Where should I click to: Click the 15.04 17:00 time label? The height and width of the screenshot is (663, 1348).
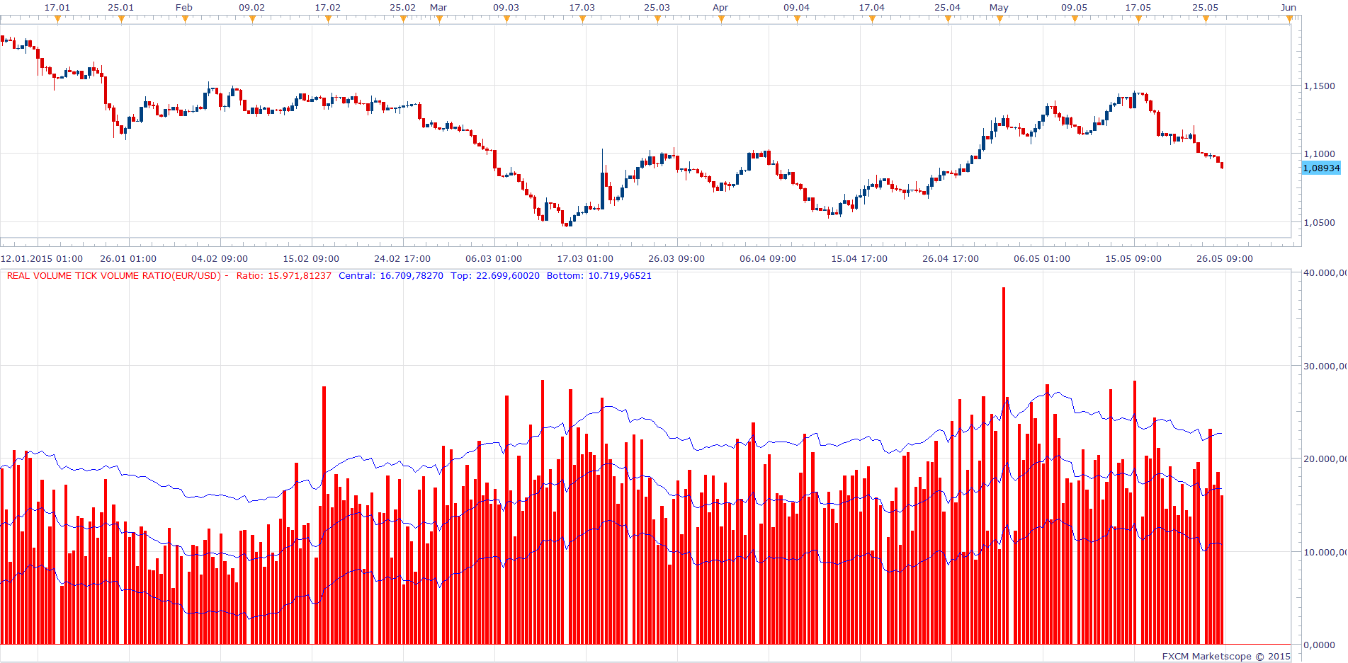[859, 258]
